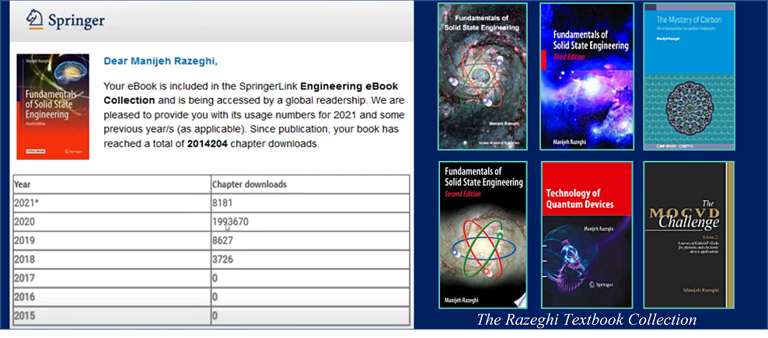
Task: Select the '2017' year cell
Action: 112,278
